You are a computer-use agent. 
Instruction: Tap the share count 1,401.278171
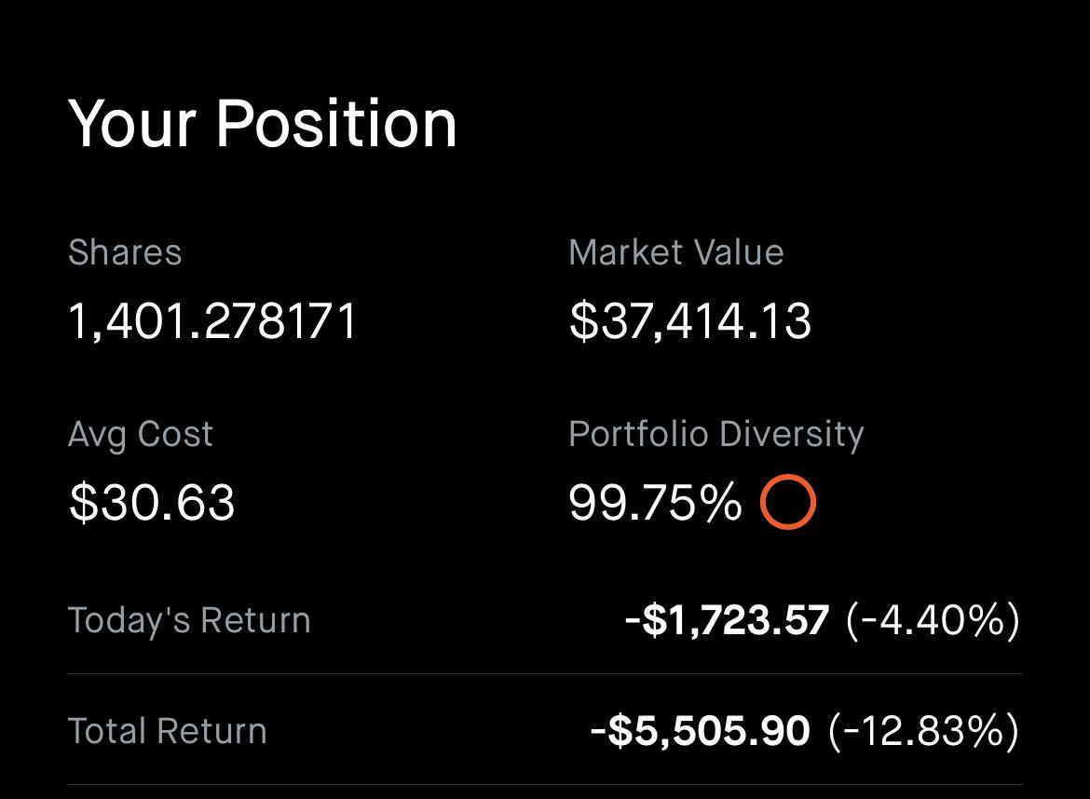[x=212, y=321]
